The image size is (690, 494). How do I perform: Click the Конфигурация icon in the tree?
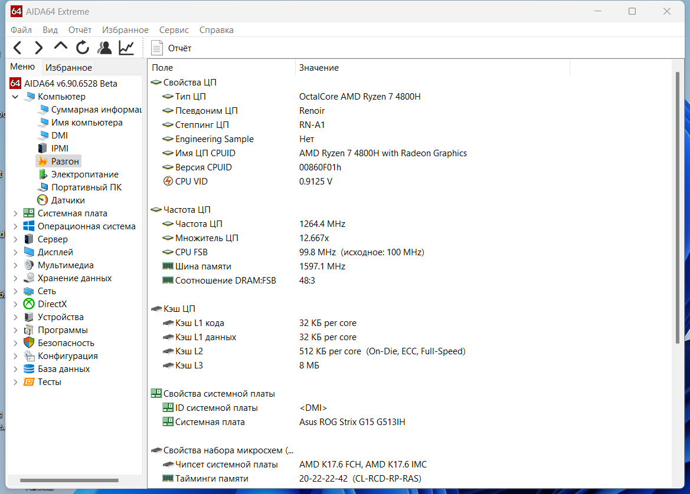pyautogui.click(x=29, y=355)
